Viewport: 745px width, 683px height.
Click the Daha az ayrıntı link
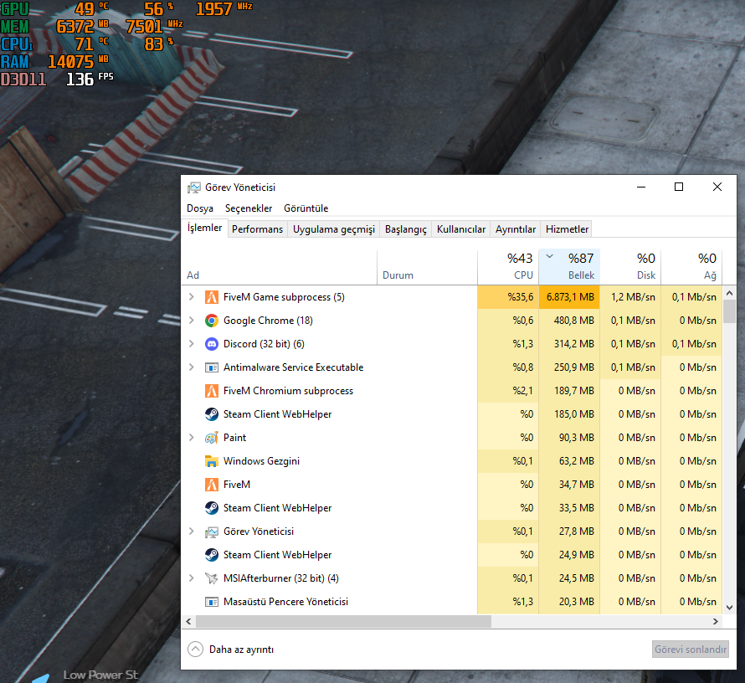[241, 650]
